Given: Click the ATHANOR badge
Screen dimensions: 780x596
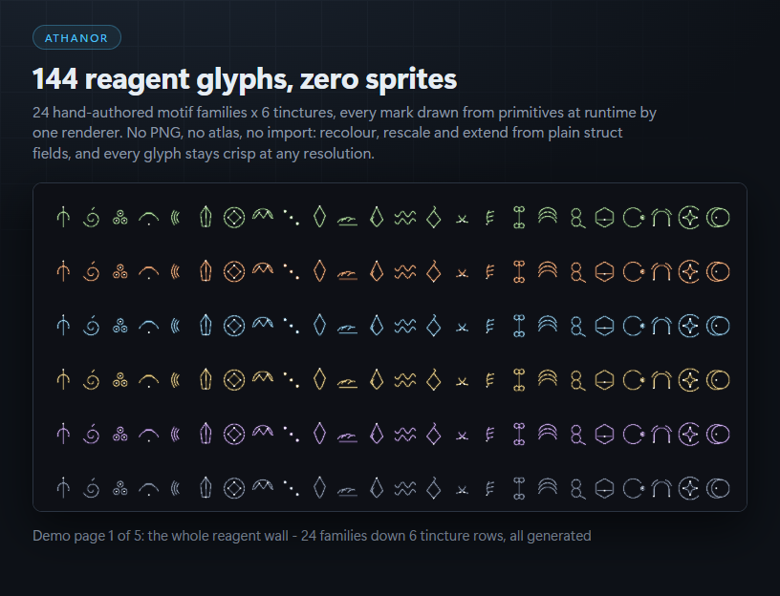Looking at the screenshot, I should (x=76, y=38).
